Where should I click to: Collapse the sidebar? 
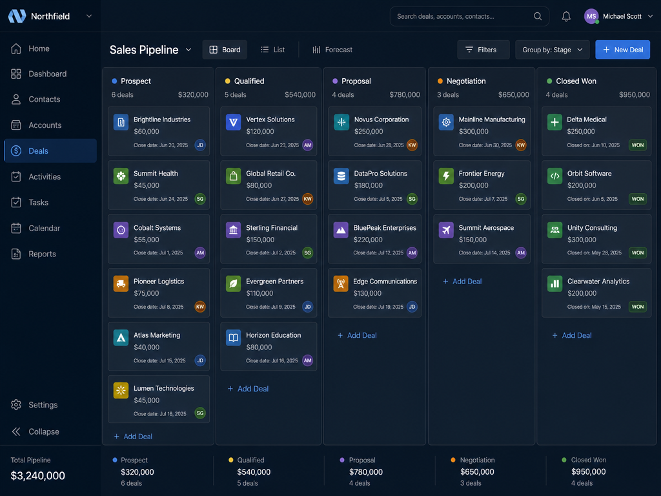tap(36, 431)
